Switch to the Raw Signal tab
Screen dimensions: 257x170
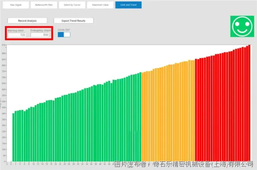pyautogui.click(x=16, y=5)
